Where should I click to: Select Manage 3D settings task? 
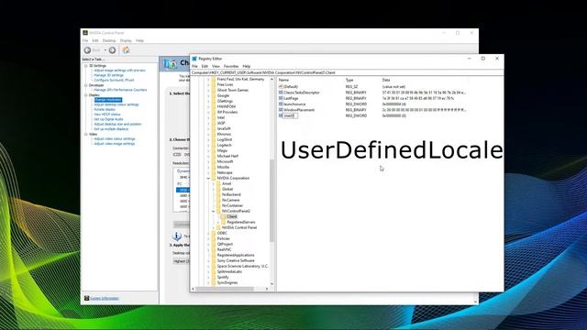[108, 75]
